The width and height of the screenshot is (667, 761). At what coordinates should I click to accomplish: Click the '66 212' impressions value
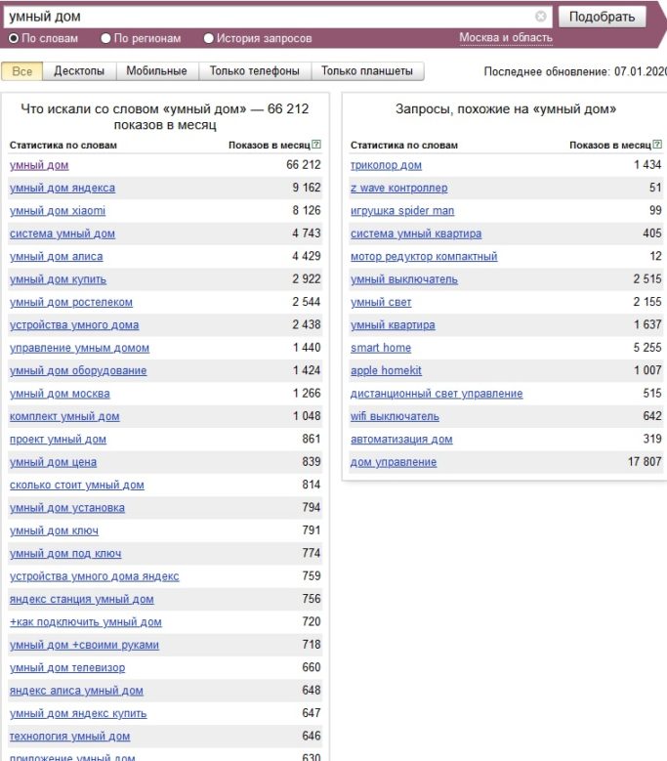point(303,165)
